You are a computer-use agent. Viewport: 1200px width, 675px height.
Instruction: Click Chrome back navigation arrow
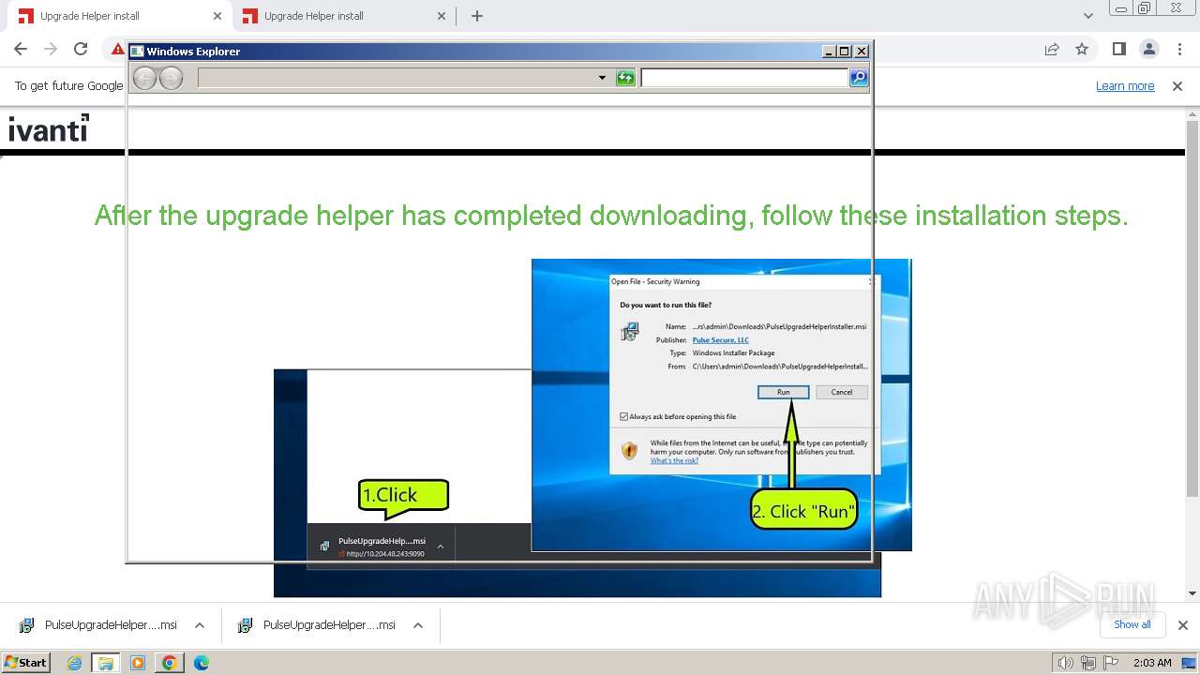coord(21,49)
